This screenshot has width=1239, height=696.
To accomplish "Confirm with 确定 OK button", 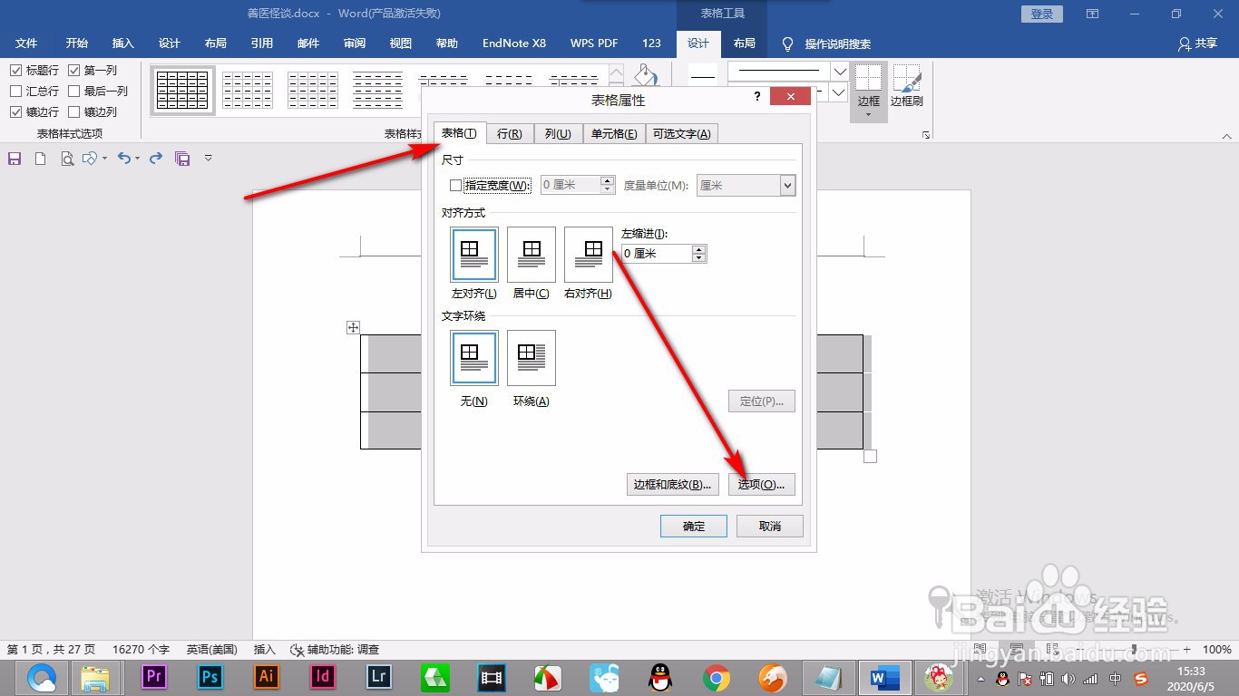I will pos(694,526).
